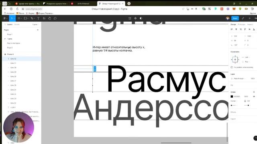Collapse Frame 4 in layers tree
The height and width of the screenshot is (144, 257).
click(x=5, y=54)
